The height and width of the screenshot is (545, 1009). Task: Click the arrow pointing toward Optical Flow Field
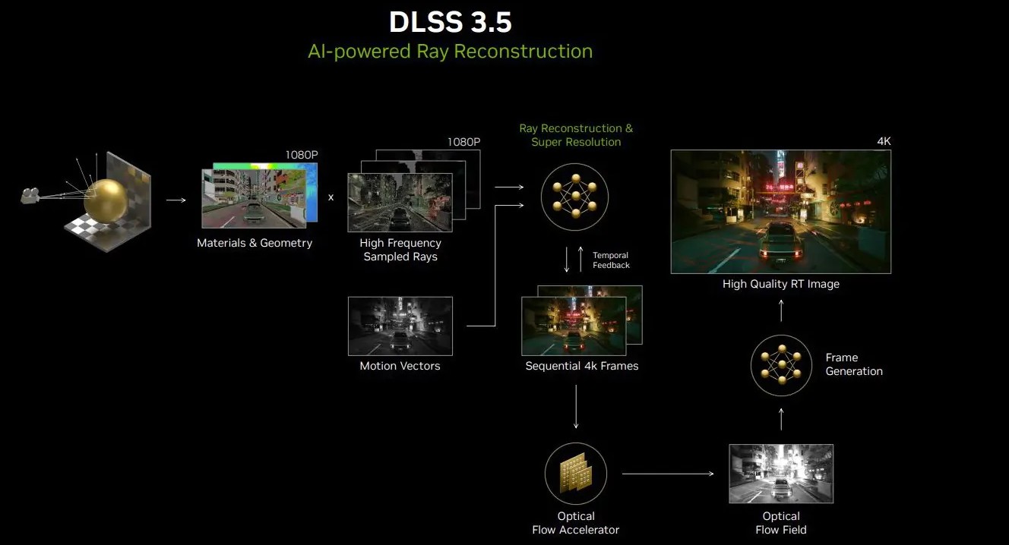click(667, 474)
